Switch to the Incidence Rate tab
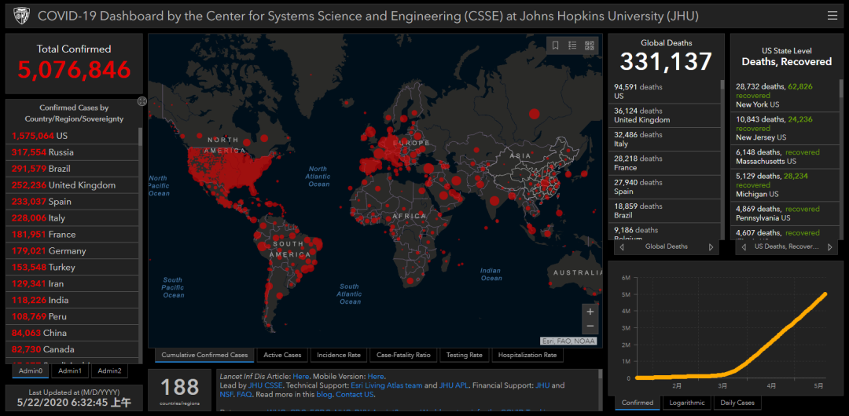Screen dimensions: 849x416 coord(338,356)
